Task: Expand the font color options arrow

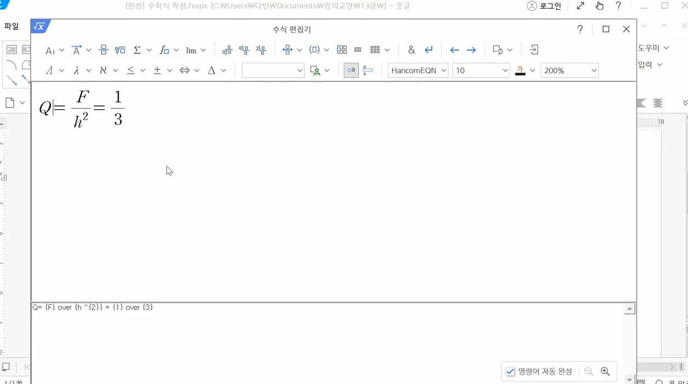Action: (532, 70)
